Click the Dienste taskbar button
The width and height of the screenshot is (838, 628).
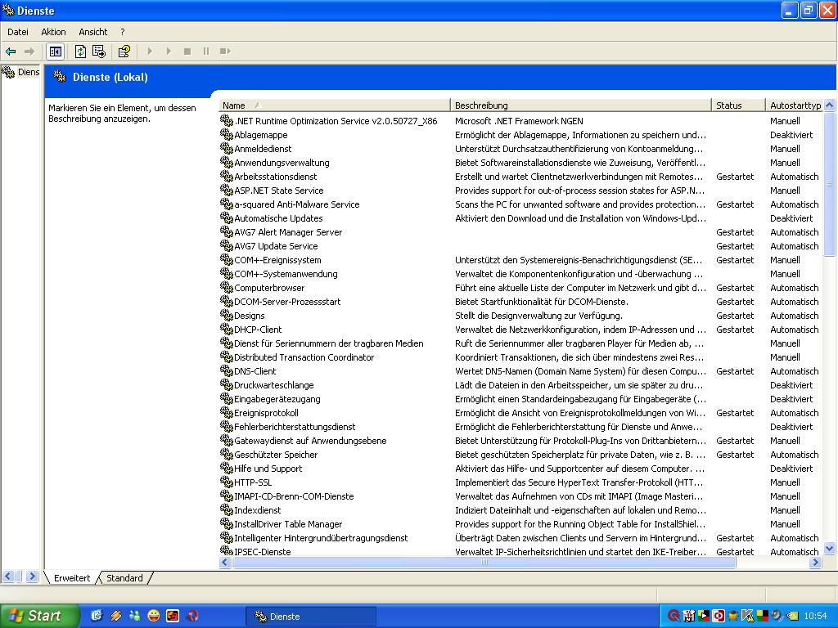(311, 617)
